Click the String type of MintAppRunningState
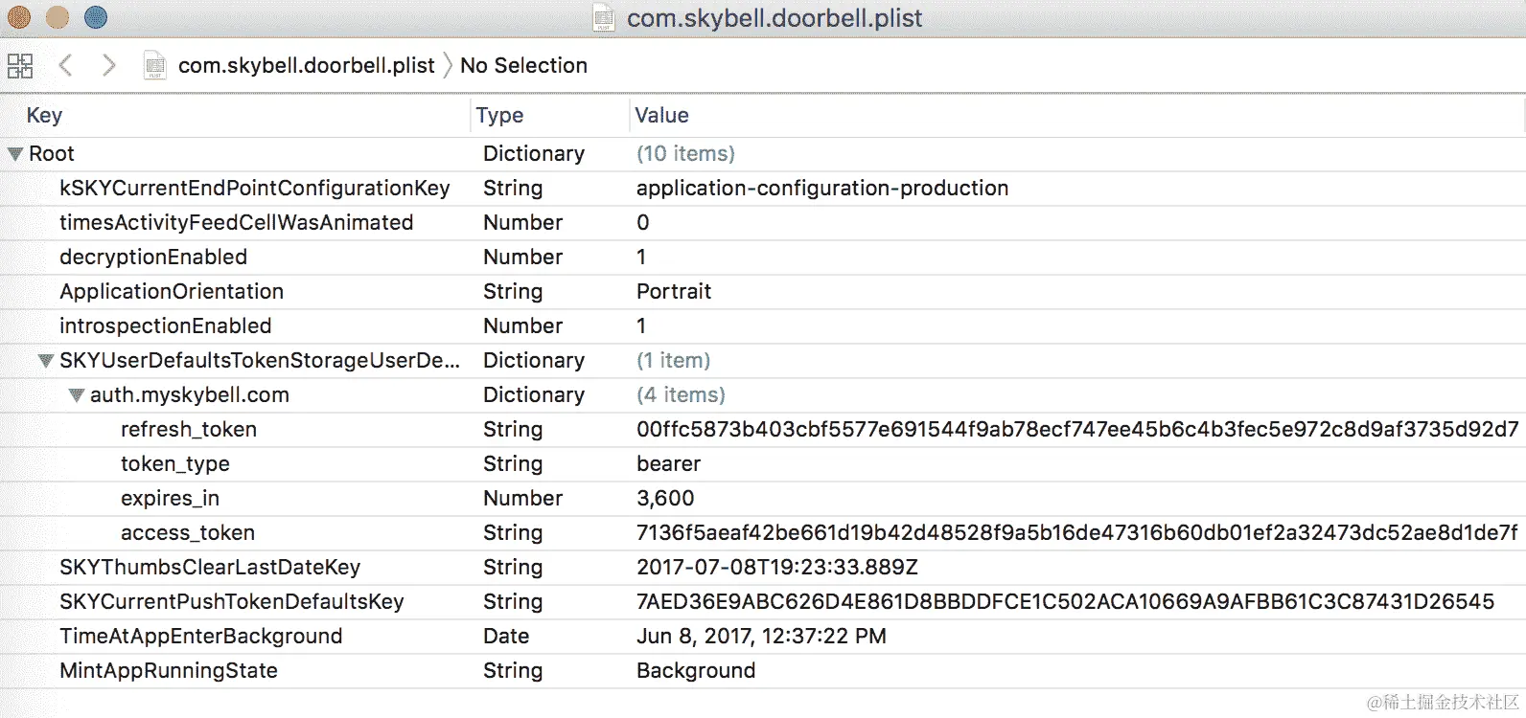Image resolution: width=1526 pixels, height=718 pixels. [513, 671]
